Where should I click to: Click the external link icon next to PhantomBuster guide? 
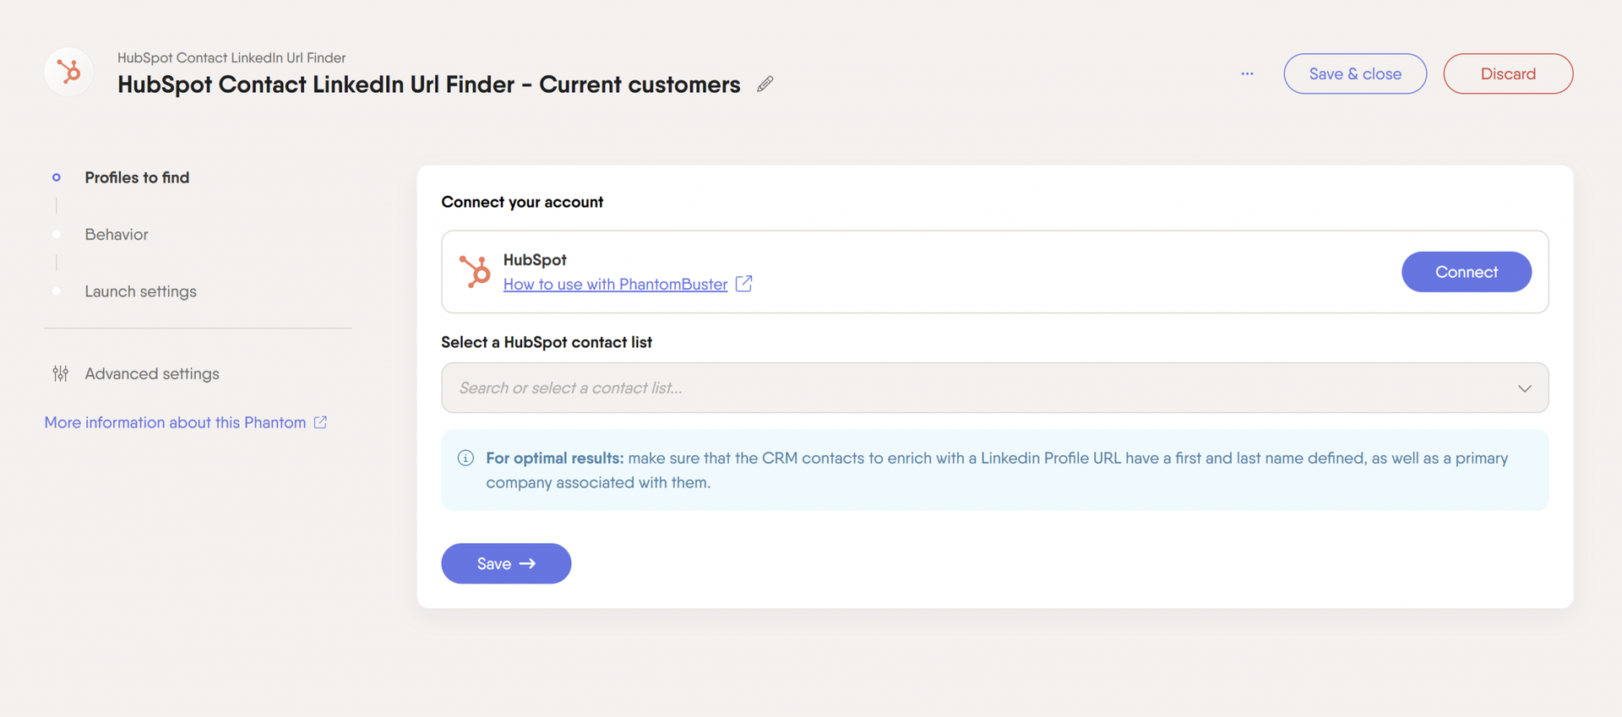743,284
